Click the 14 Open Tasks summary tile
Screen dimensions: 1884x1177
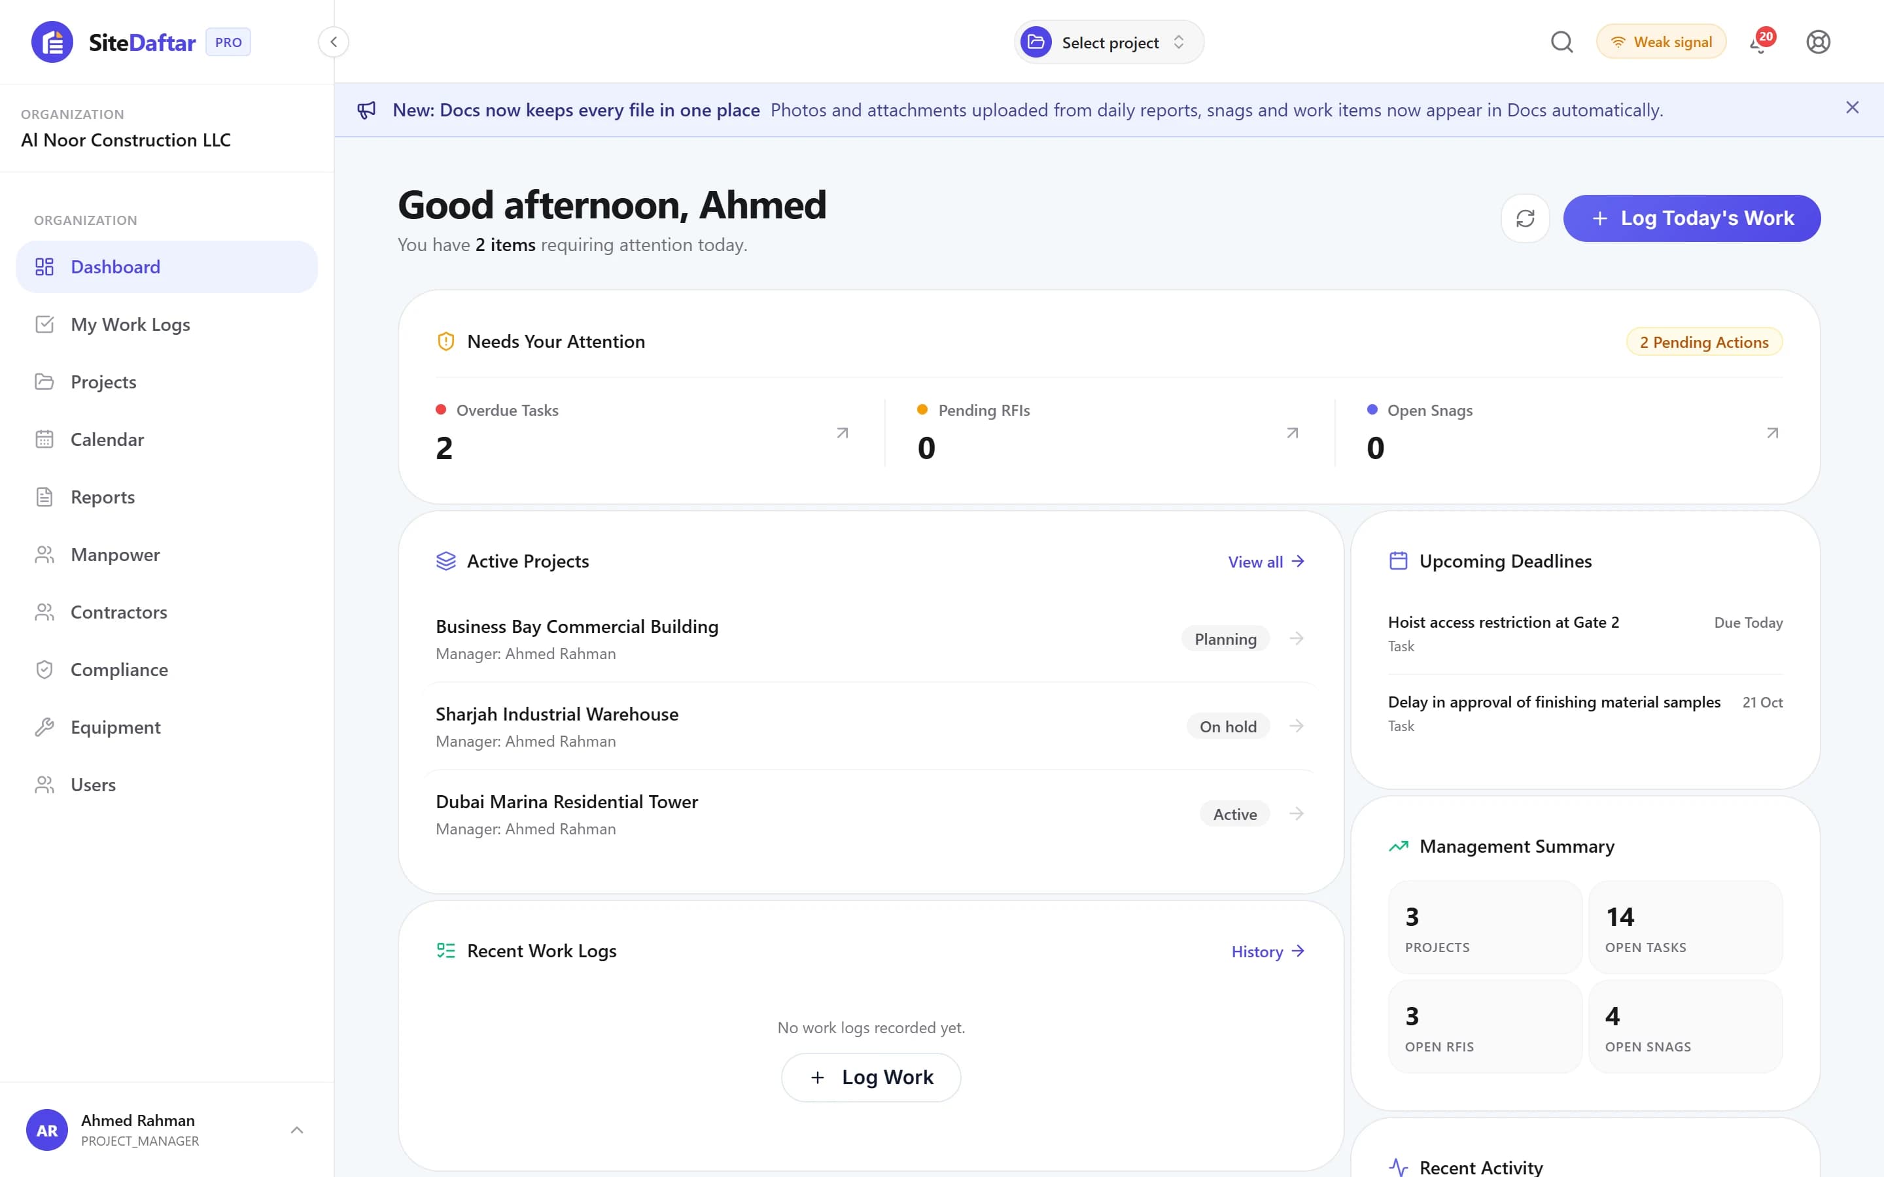(1684, 927)
